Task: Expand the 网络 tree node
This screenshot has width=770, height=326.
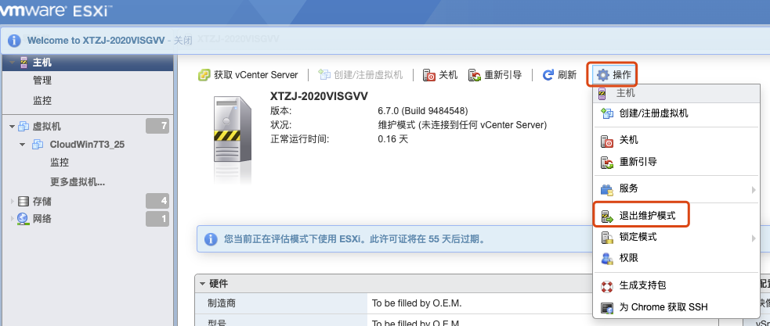Action: point(13,219)
